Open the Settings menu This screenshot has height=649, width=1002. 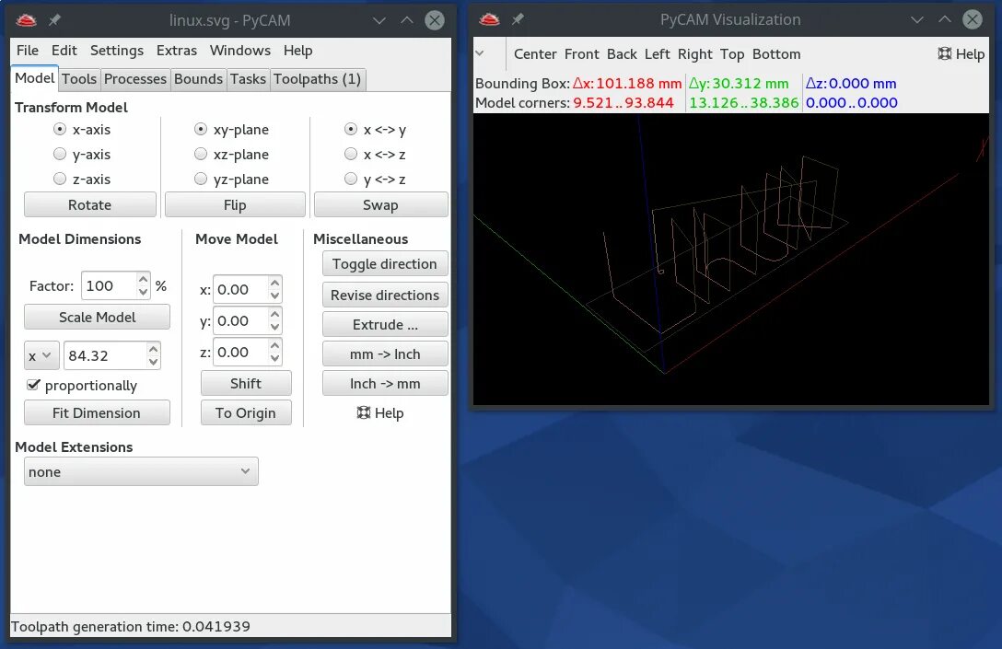pos(117,51)
